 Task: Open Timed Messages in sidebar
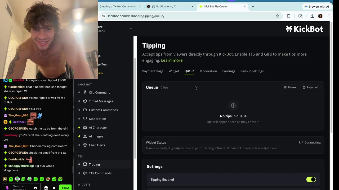pos(101,101)
